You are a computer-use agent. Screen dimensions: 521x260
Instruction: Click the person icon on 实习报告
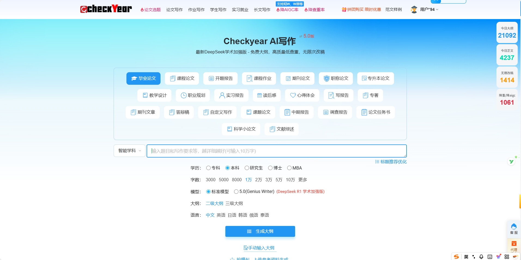click(x=222, y=95)
